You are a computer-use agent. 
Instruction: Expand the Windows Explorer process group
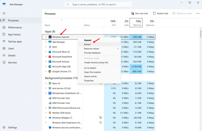coord(46,37)
